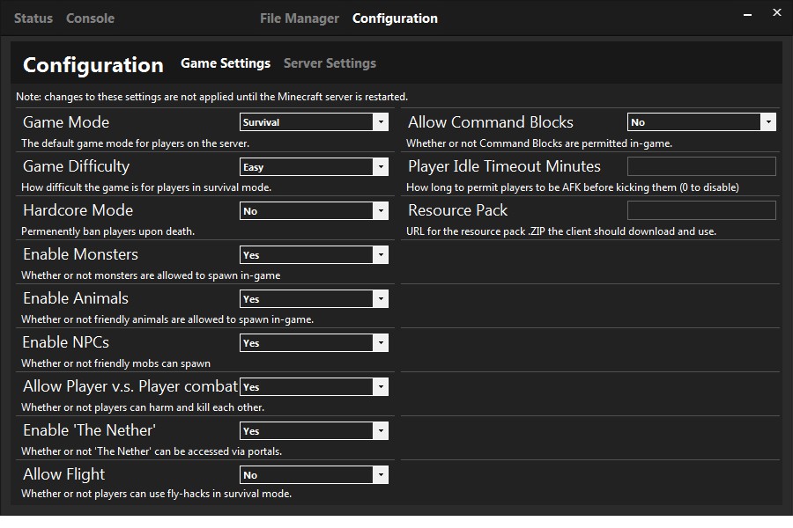Open the Game Difficulty dropdown
Screen dimensions: 793x528
coord(382,166)
